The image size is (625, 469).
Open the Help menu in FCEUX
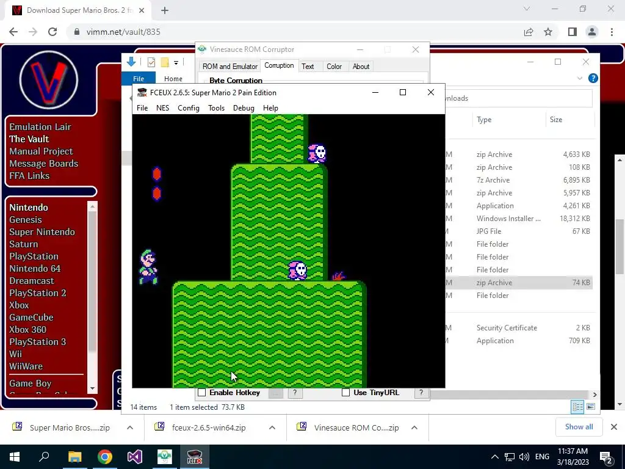270,108
